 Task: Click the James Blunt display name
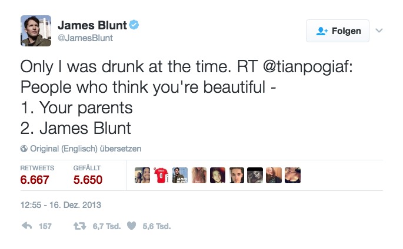pos(92,25)
